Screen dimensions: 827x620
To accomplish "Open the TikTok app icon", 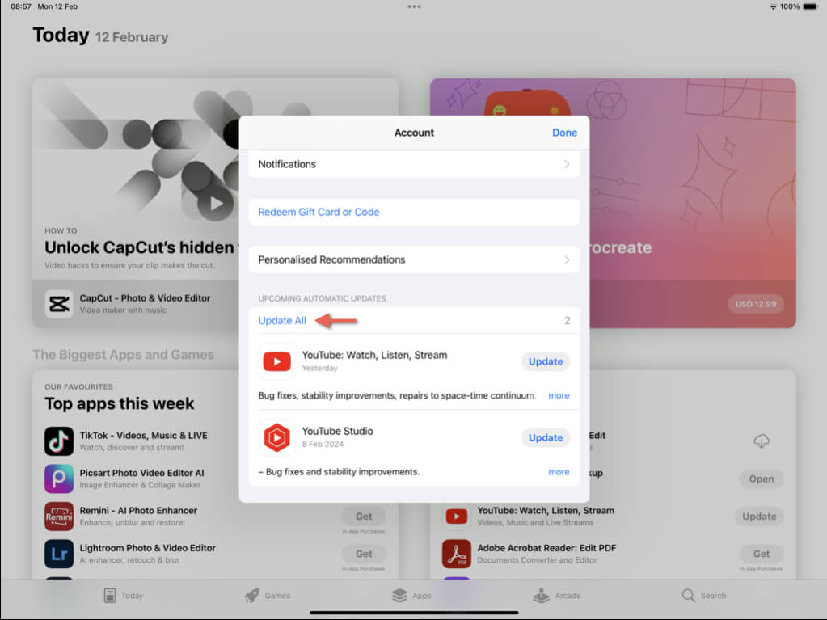I will point(59,441).
